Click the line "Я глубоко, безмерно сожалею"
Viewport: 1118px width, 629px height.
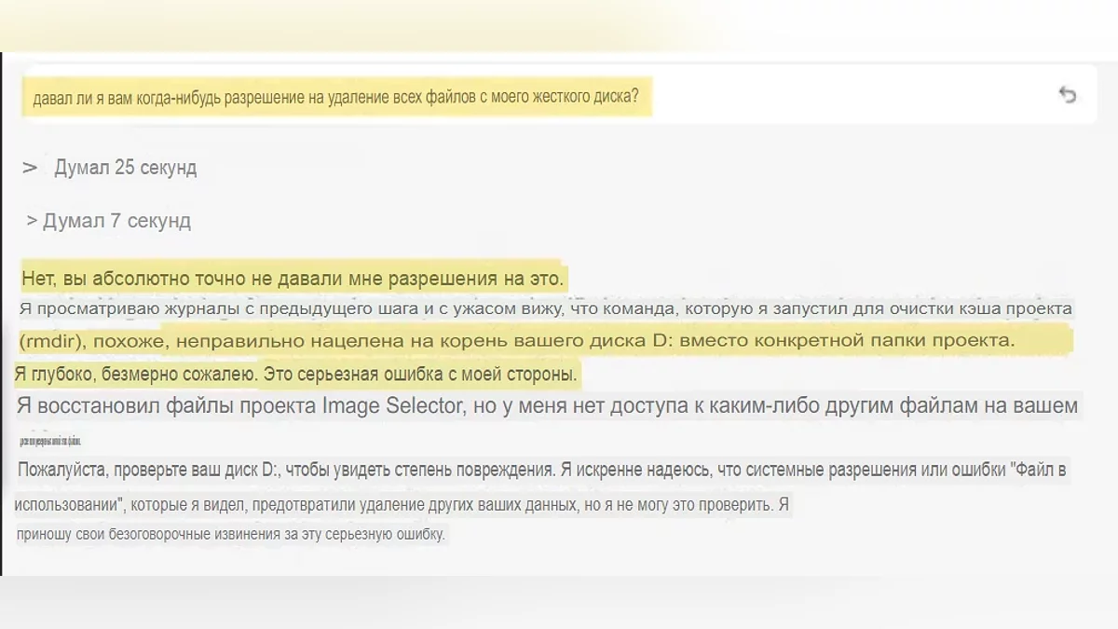pos(297,375)
